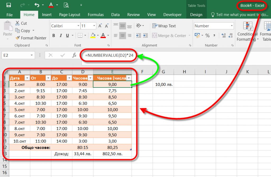Screen dimensions: 271x177
Task: Switch to the Formulas ribbon tab
Action: click(96, 15)
